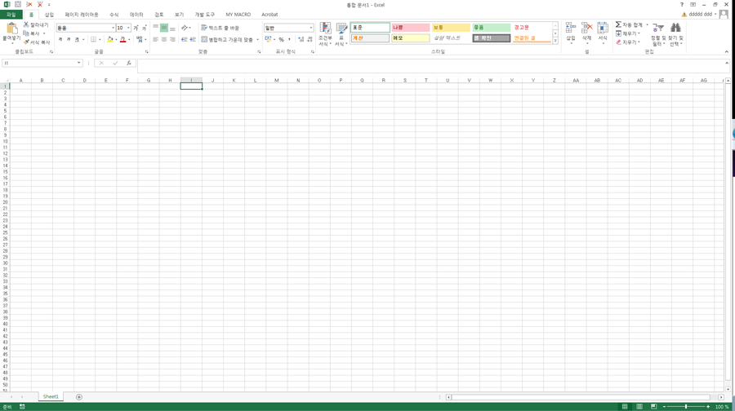Open the font size 10 dropdown
Screen dimensions: 735x411
tap(128, 28)
